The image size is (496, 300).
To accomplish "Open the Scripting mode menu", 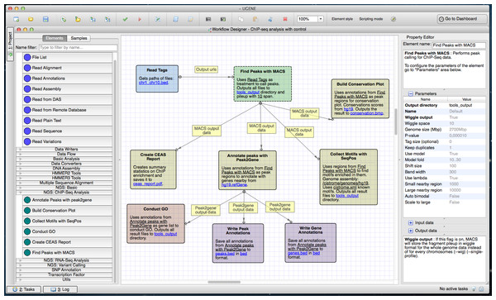I will (x=370, y=19).
